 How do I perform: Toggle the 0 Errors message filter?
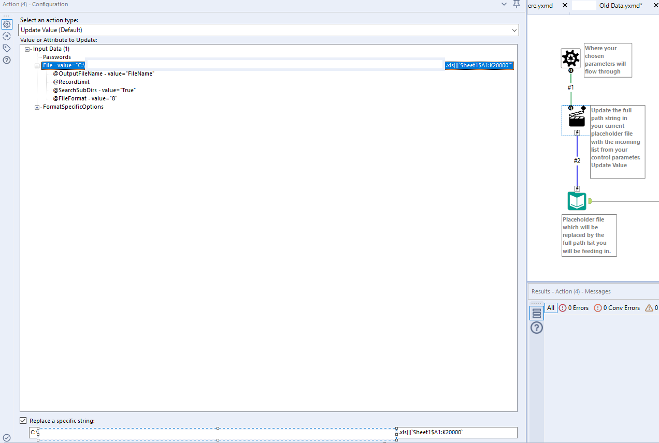574,307
